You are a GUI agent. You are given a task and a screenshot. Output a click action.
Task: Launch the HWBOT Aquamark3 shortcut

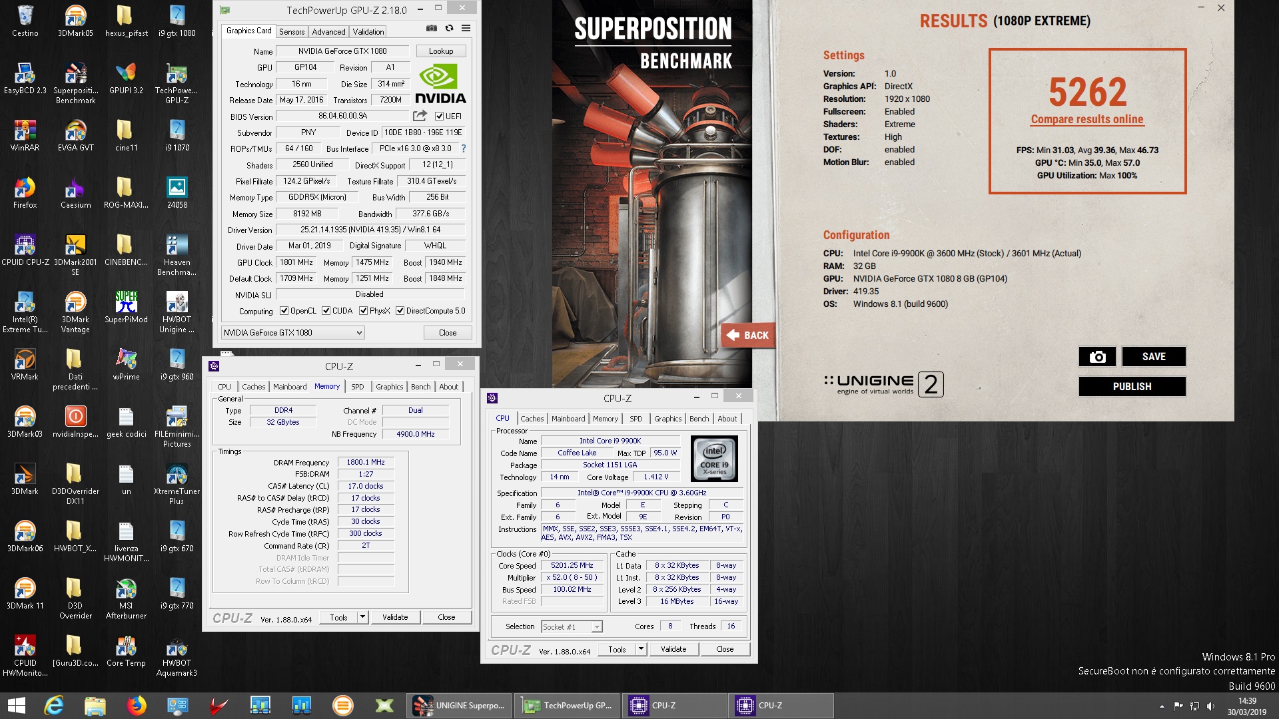click(x=177, y=655)
